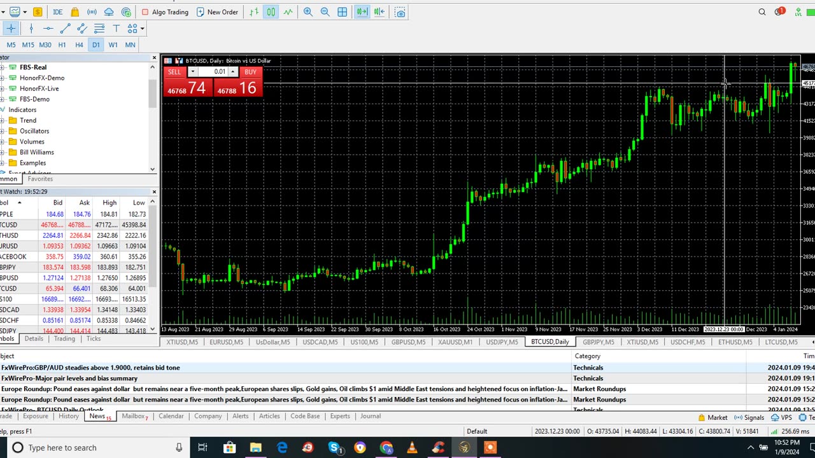Screen dimensions: 815x458
Task: Click the Market link in Toolbox footer
Action: point(712,418)
